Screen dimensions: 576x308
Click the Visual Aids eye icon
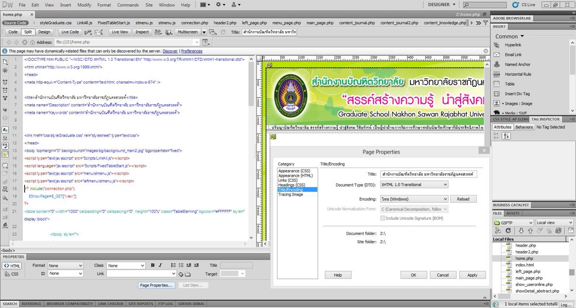coord(213,32)
